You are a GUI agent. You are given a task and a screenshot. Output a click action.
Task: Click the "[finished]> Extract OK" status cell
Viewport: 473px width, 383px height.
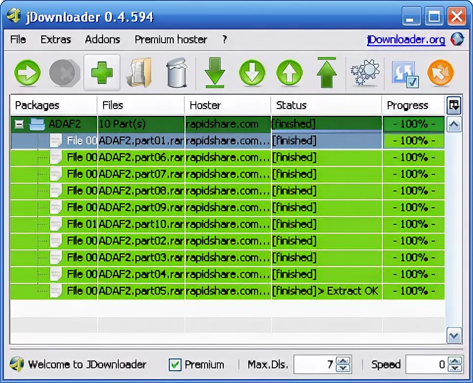click(x=326, y=291)
